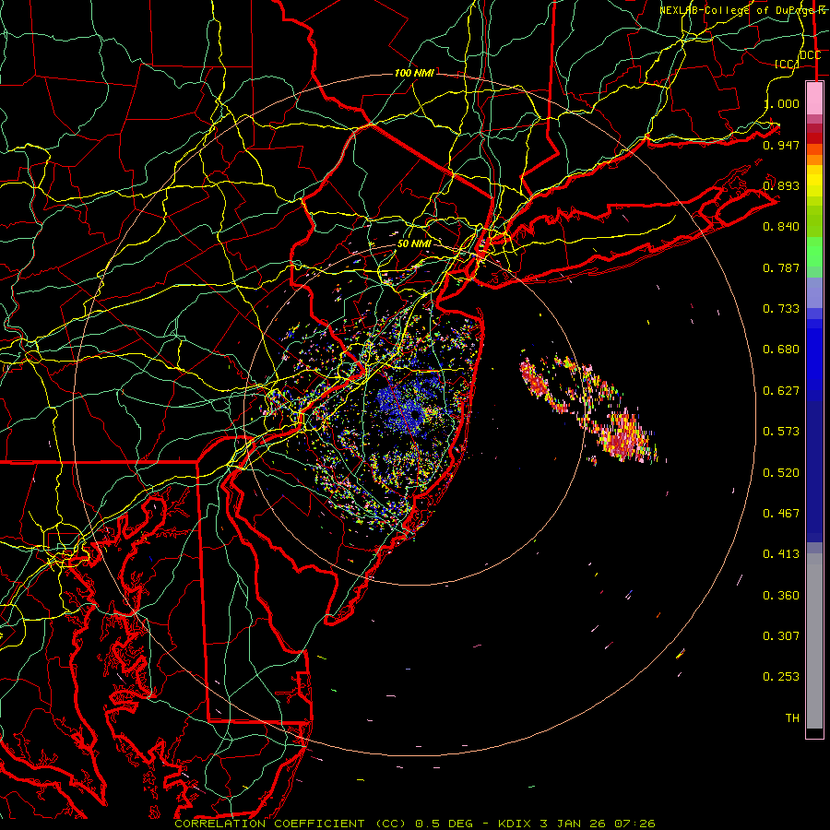Select the 0.947 scale value
Screen dimensions: 830x830
pyautogui.click(x=781, y=145)
